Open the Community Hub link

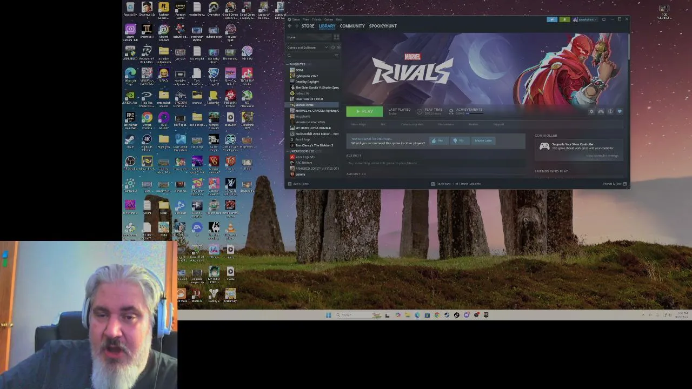tap(412, 125)
